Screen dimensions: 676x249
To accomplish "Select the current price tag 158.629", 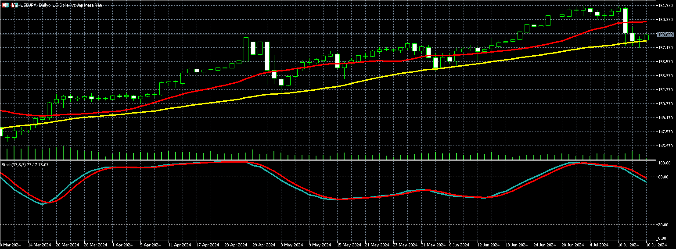I will [665, 34].
